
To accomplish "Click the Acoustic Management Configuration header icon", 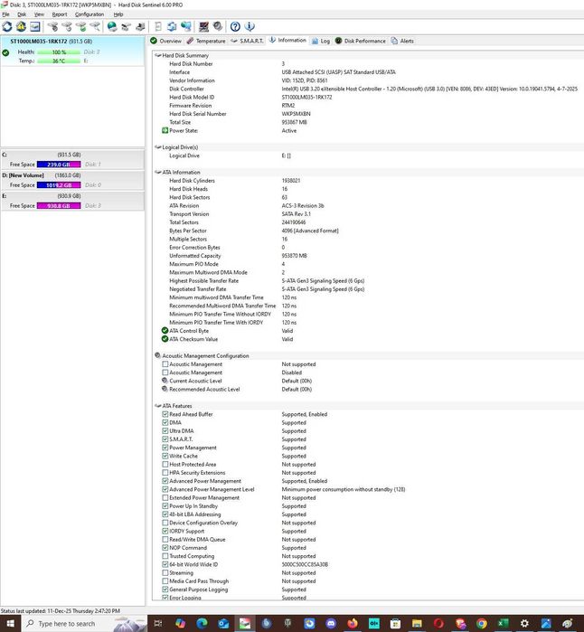I will pyautogui.click(x=157, y=355).
